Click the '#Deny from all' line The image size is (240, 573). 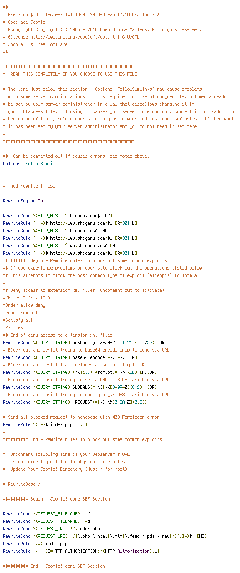[20, 313]
